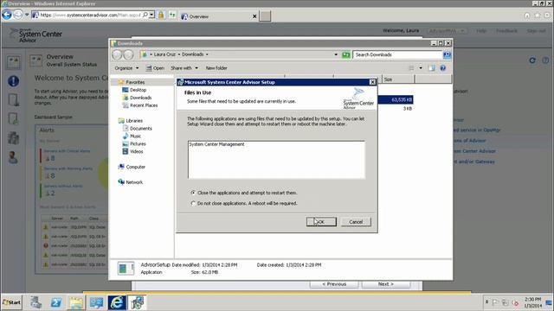
Task: Switch to Internet Explorer on taskbar
Action: [117, 302]
